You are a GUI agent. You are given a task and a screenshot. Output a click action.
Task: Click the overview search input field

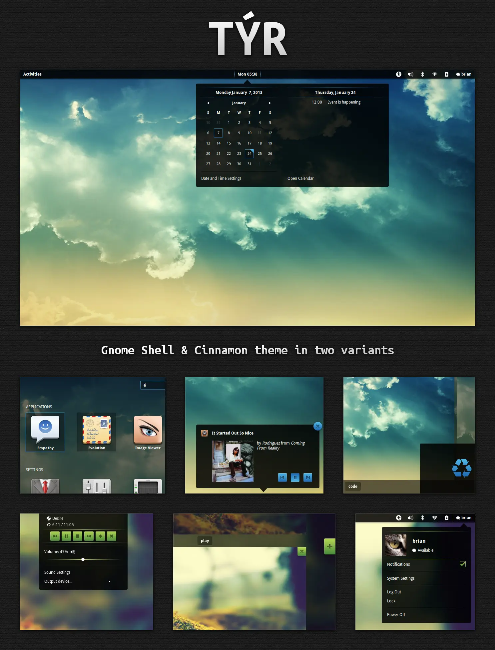point(153,385)
